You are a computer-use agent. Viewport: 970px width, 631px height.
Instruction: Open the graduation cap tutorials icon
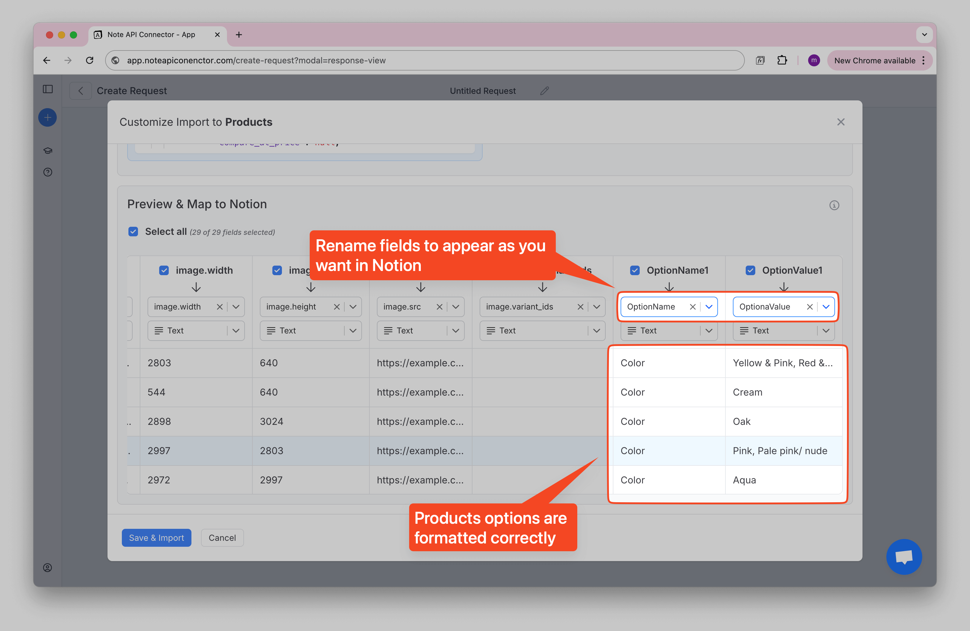[48, 151]
